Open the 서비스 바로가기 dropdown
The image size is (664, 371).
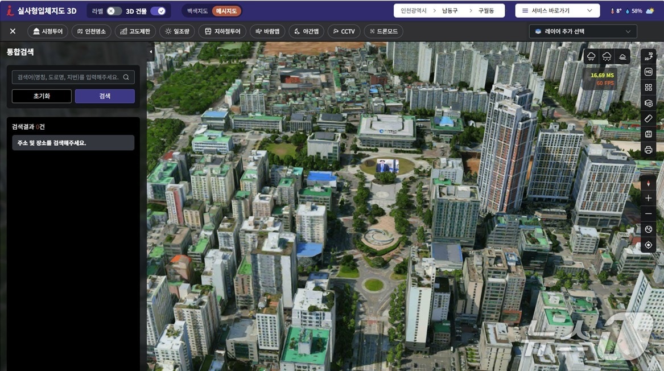[x=556, y=10]
